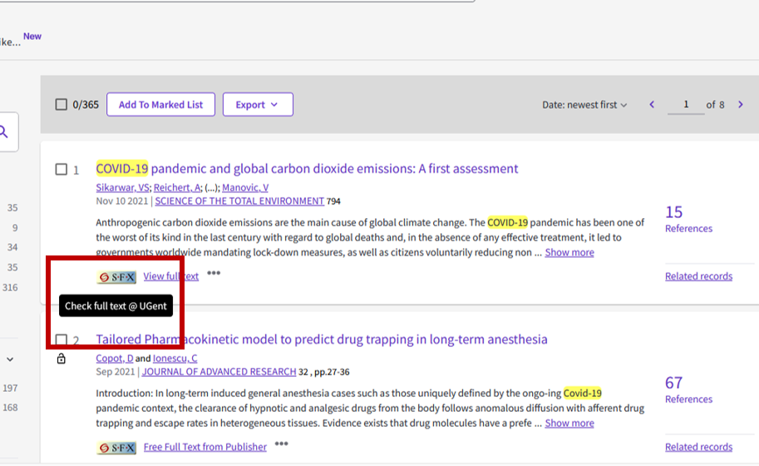Open journal SCIENCE OF THE TOTAL ENVIRONMENT
The image size is (759, 466).
pyautogui.click(x=239, y=201)
